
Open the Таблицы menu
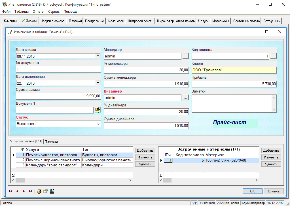[x=22, y=12]
